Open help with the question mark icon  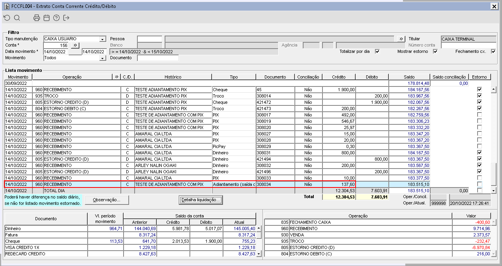56,18
